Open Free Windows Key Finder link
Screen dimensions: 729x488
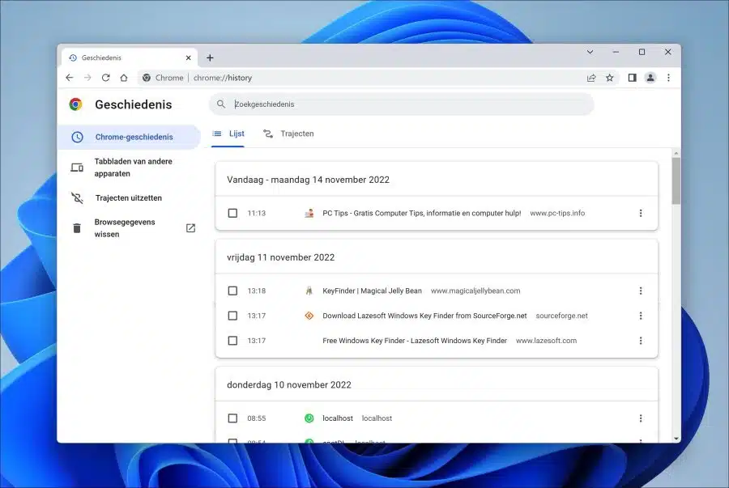point(415,341)
